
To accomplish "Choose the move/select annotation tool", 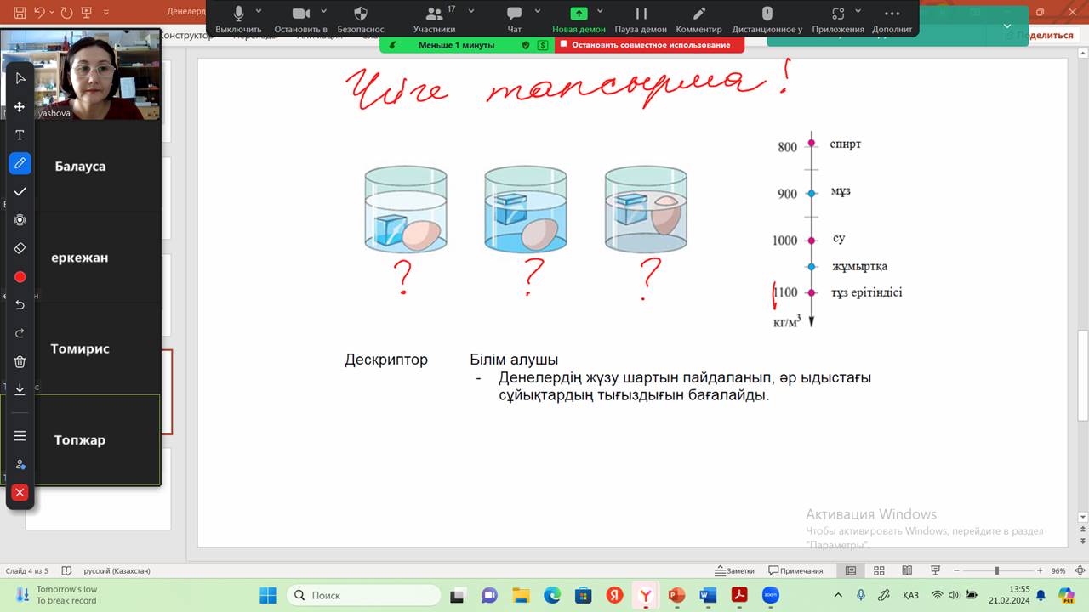I will (x=20, y=107).
